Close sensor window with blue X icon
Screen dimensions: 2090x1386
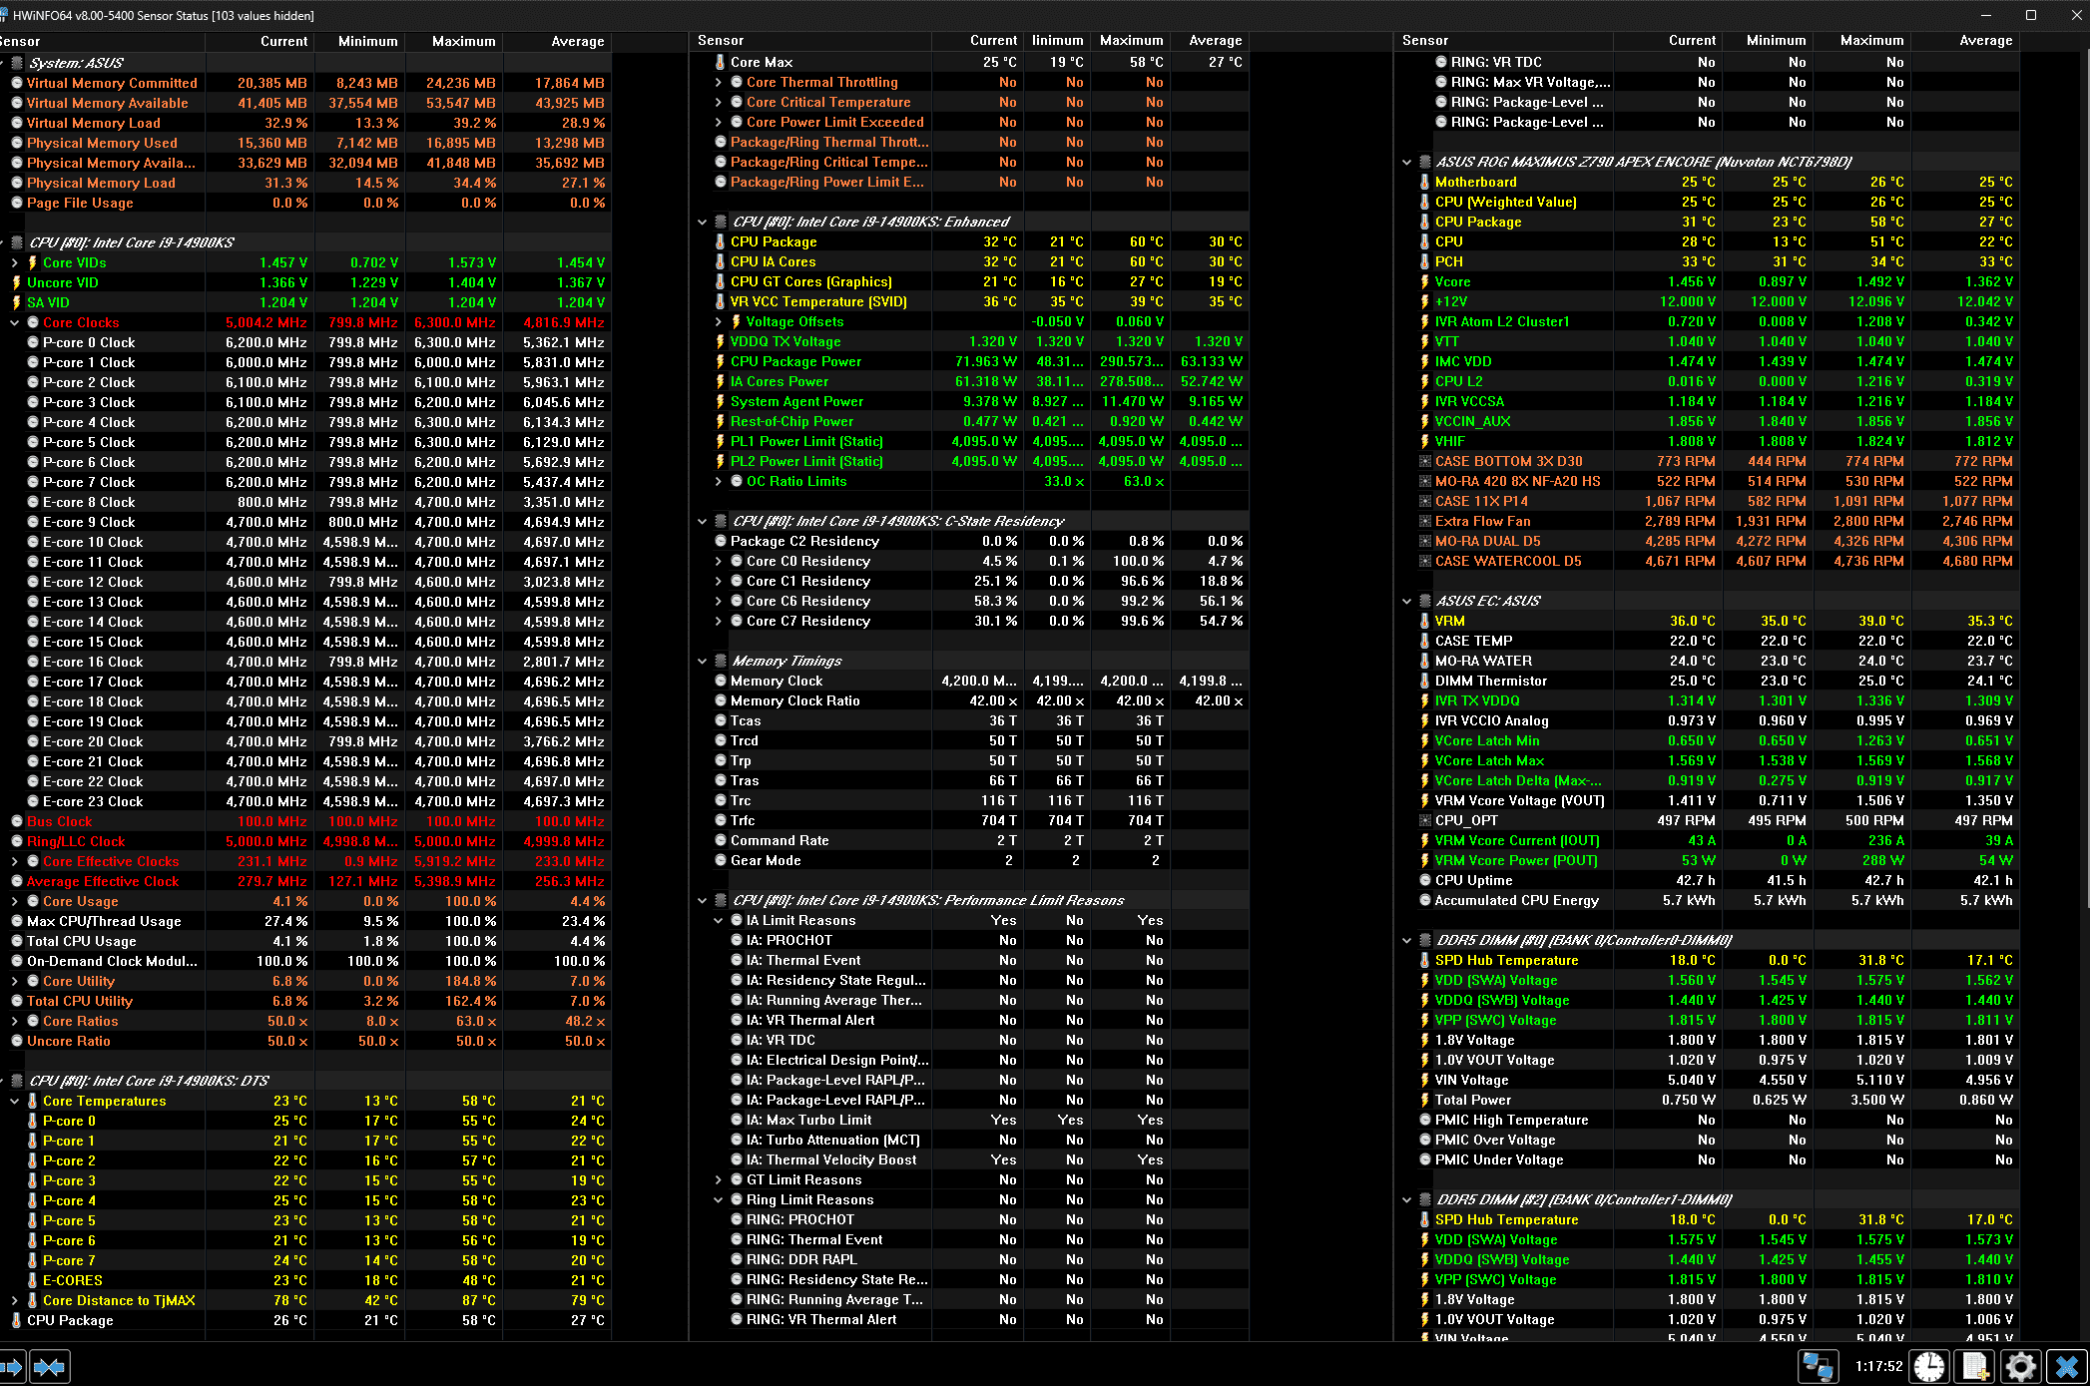coord(2066,1366)
